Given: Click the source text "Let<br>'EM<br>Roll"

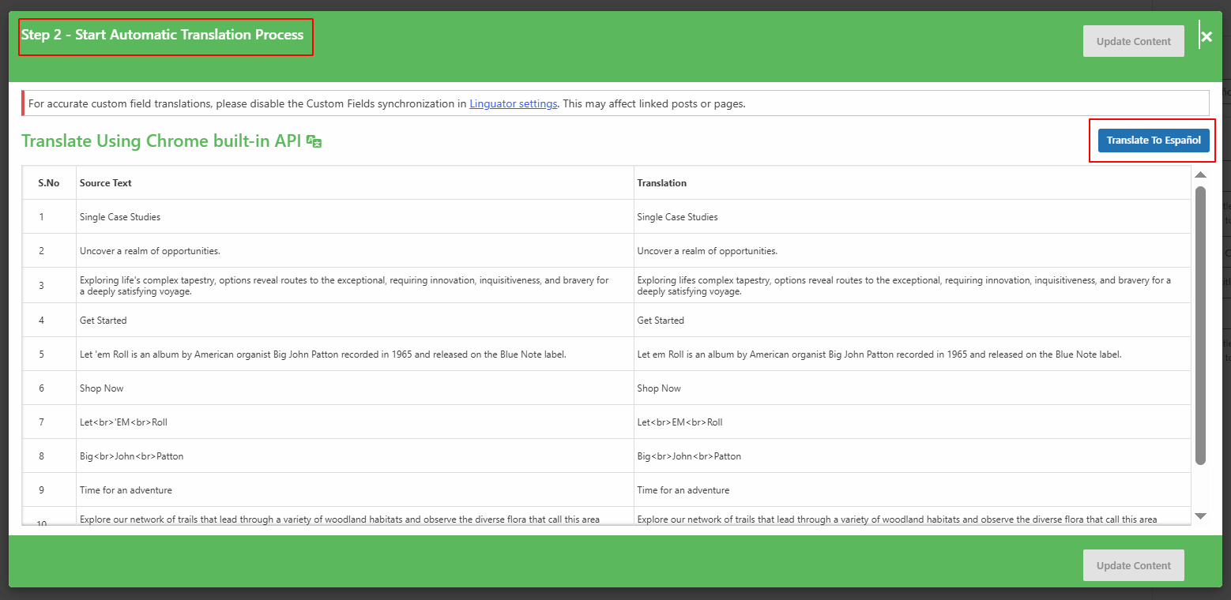Looking at the screenshot, I should coord(124,422).
